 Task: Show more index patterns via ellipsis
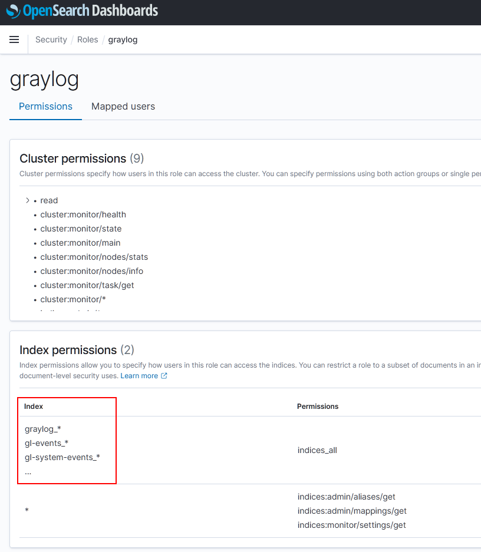point(28,473)
